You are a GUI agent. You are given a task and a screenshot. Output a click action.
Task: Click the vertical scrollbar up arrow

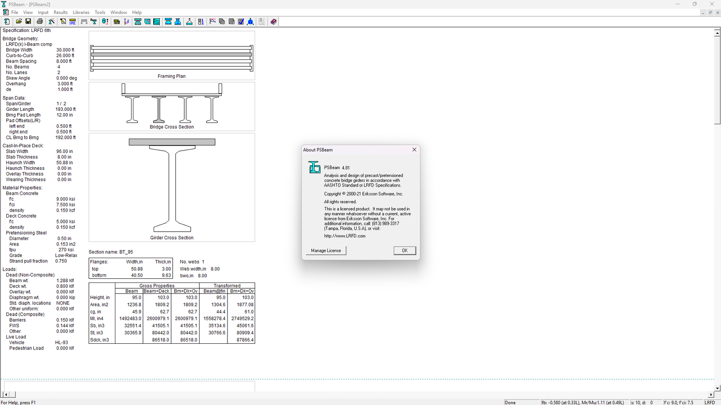tap(717, 33)
